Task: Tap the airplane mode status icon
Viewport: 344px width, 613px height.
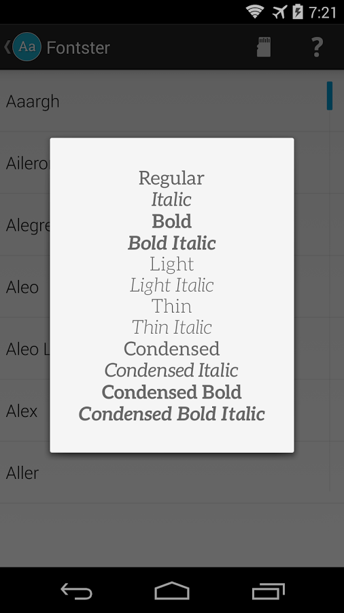Action: coord(279,12)
